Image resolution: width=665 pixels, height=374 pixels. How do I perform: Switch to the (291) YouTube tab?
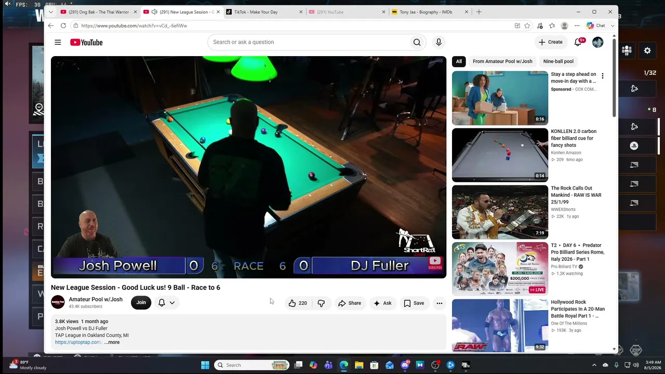[347, 12]
